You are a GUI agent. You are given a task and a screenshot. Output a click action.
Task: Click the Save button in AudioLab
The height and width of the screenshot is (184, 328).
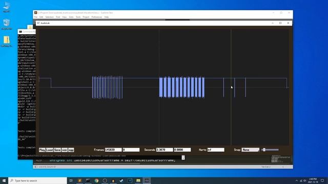point(57,150)
